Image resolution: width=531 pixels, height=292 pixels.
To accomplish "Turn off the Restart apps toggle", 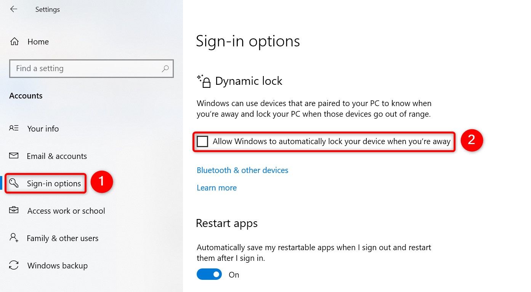I will (209, 274).
